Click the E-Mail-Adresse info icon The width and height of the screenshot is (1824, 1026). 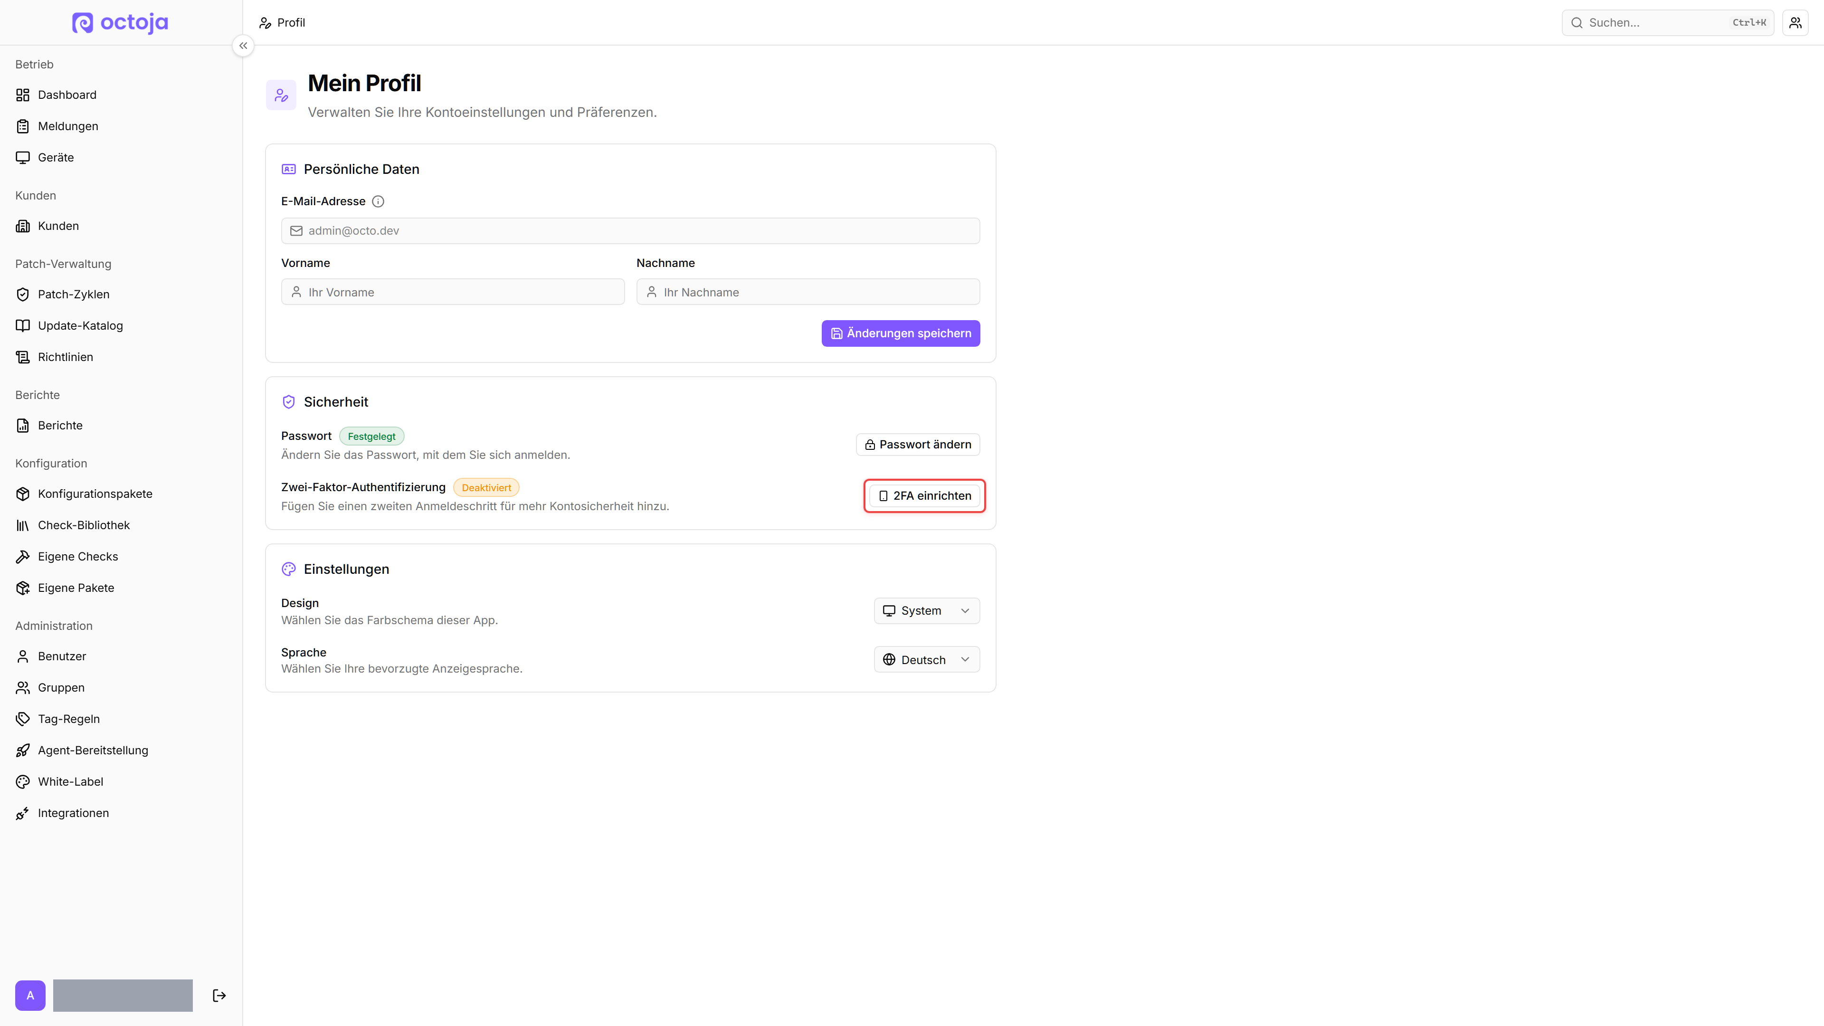point(378,202)
